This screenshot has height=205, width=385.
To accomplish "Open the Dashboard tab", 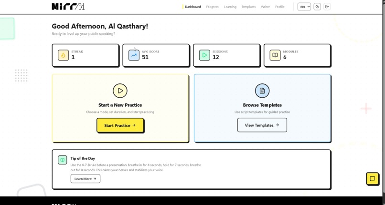I will pyautogui.click(x=193, y=7).
